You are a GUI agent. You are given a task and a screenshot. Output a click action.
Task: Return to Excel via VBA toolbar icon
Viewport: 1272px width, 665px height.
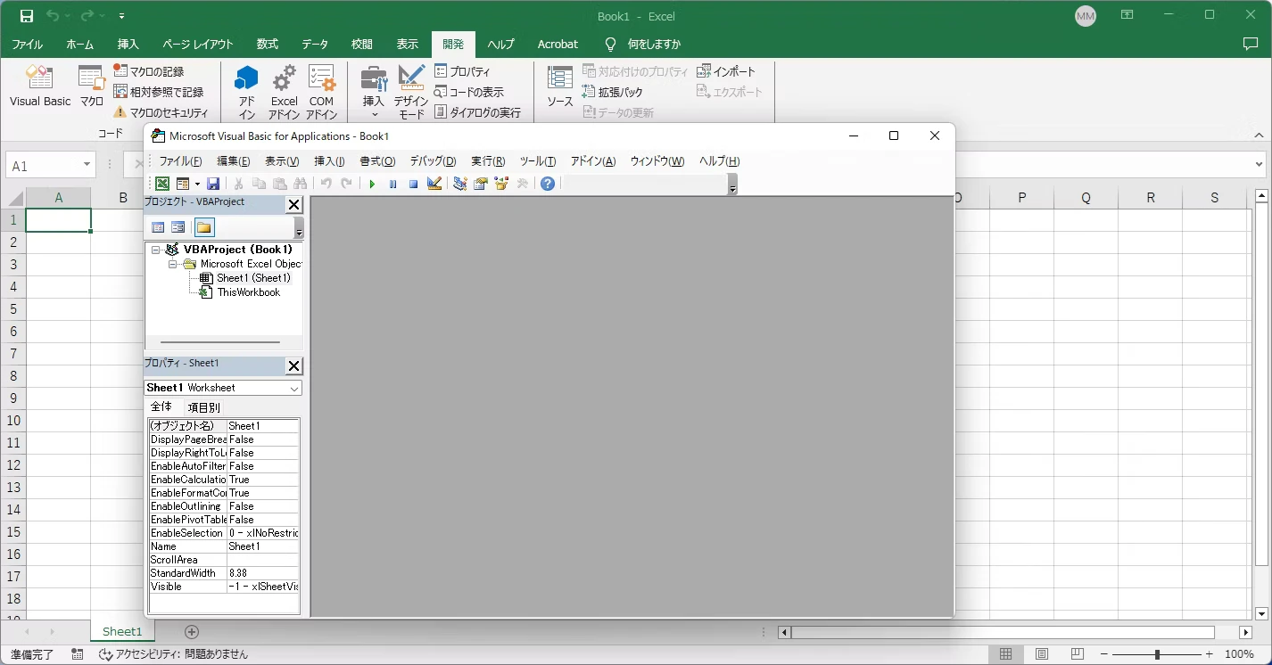[x=162, y=184]
